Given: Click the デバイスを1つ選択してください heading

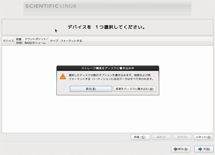Looking at the screenshot, I should 106,27.
